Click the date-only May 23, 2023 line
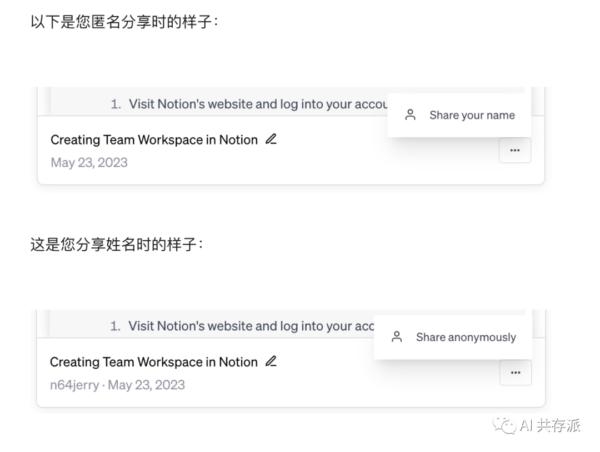Viewport: 600px width, 452px height. tap(89, 163)
